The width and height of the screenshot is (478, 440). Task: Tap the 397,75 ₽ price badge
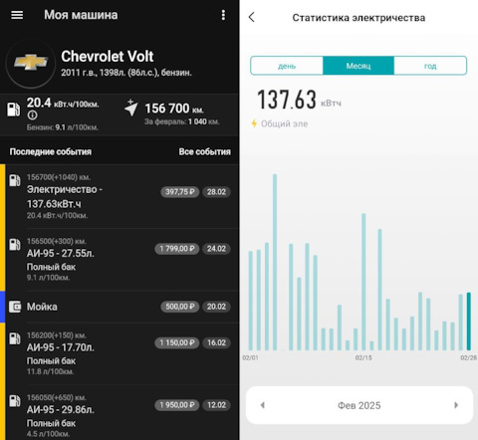[180, 192]
